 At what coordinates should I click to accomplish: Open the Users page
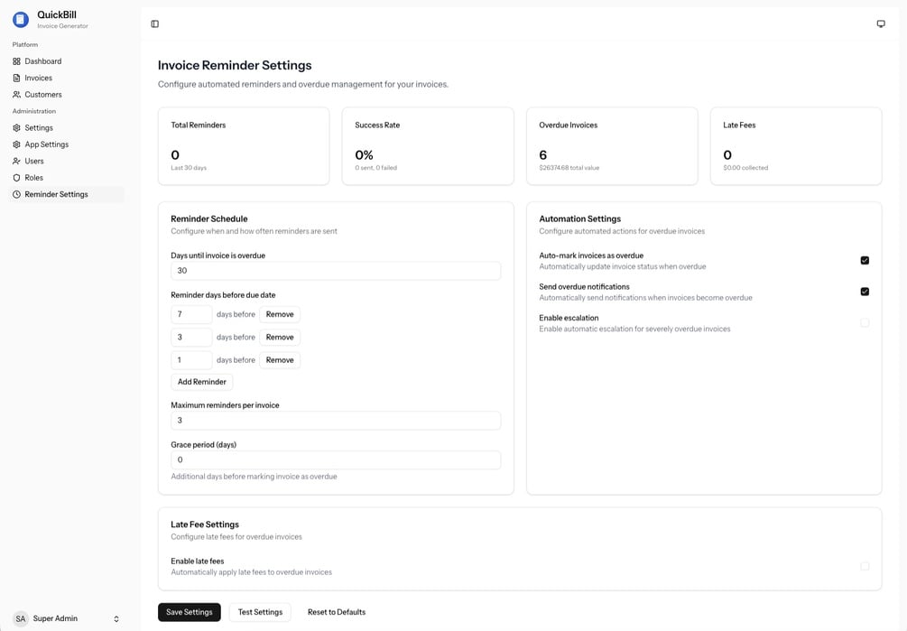[x=34, y=162]
